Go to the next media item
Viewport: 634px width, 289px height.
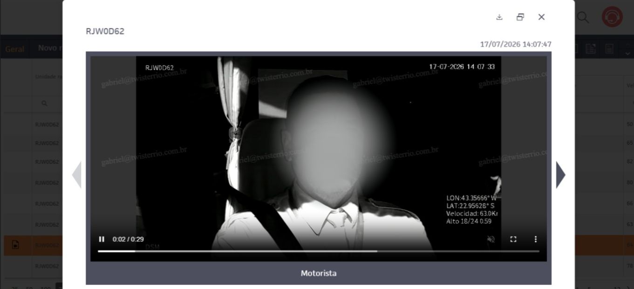point(561,175)
